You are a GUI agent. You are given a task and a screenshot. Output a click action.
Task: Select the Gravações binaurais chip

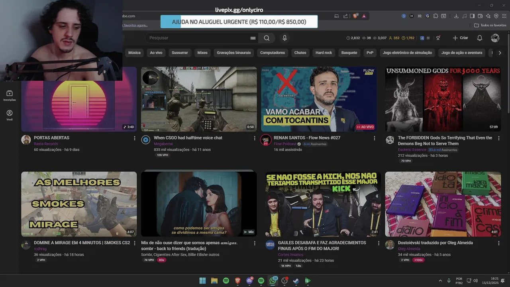pos(234,53)
